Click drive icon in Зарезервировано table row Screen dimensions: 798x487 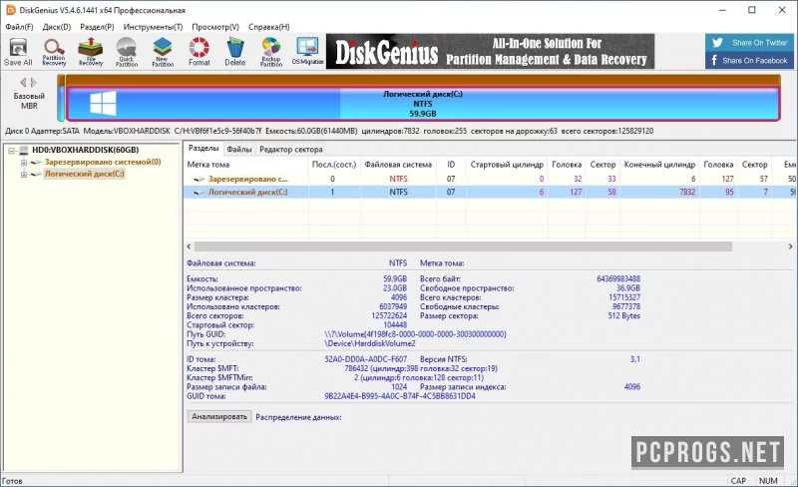tap(199, 179)
